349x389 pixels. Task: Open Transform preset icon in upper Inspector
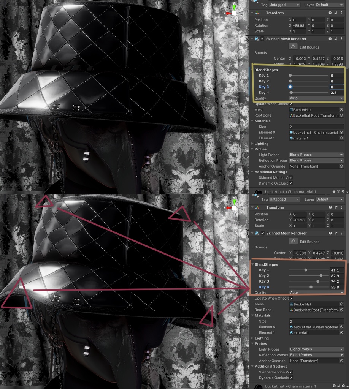(x=336, y=13)
